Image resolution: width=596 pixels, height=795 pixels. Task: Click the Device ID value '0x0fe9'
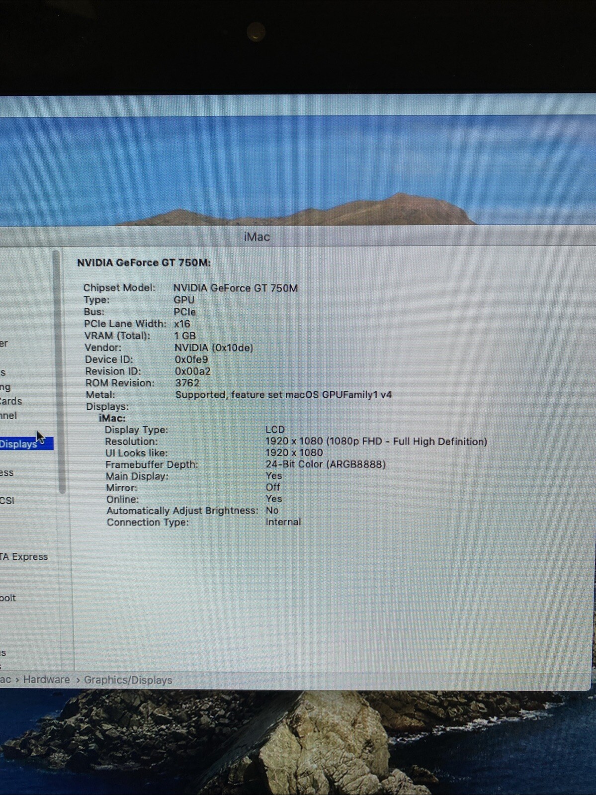(x=191, y=359)
